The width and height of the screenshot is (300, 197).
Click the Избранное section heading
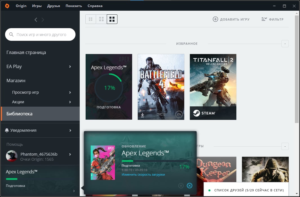(x=187, y=44)
